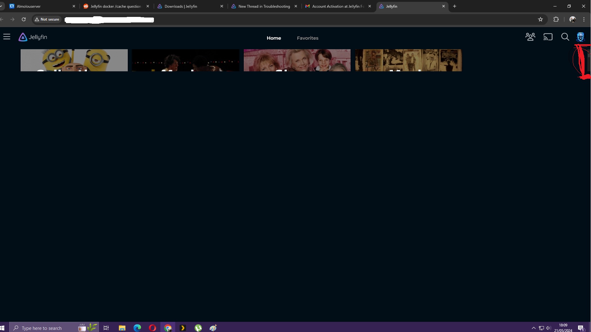Click the Jellyfin logo
591x332 pixels.
tap(33, 37)
